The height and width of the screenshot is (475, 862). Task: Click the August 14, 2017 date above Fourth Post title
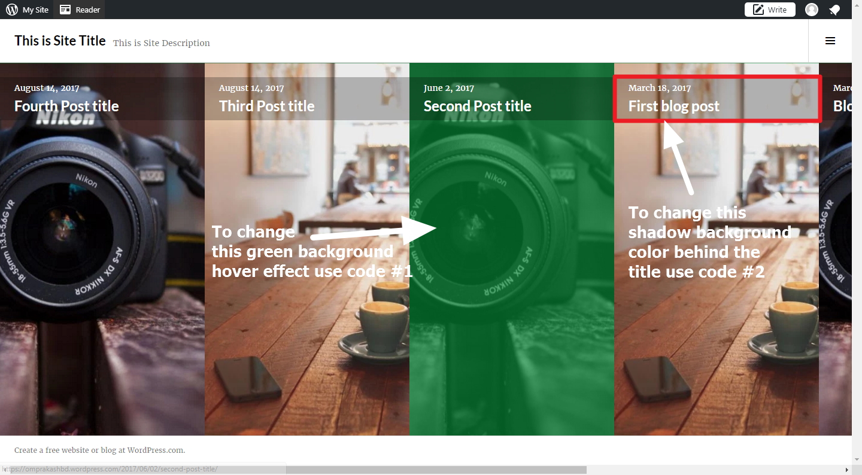pyautogui.click(x=47, y=88)
